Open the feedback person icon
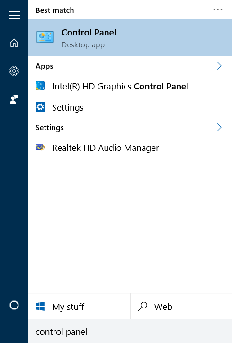This screenshot has width=232, height=343. click(x=14, y=99)
